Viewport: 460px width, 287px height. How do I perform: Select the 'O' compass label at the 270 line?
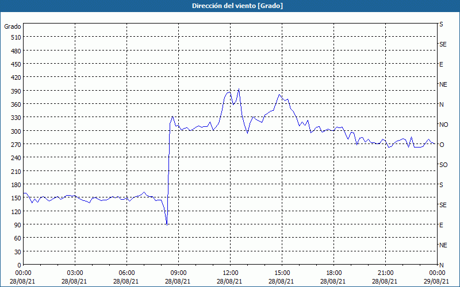pos(442,145)
